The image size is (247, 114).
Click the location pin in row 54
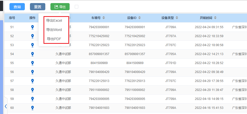click(x=33, y=54)
